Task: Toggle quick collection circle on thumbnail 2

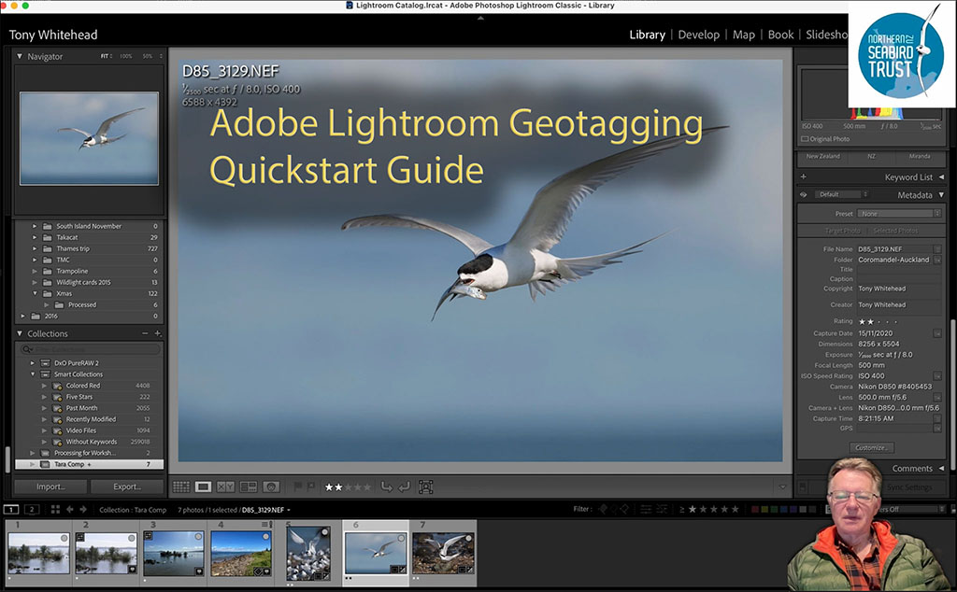Action: coord(131,538)
